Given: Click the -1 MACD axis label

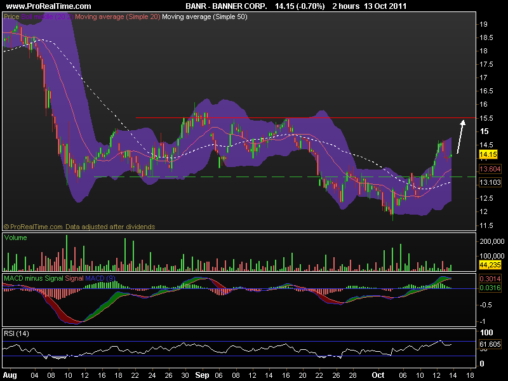Looking at the screenshot, I should (x=482, y=322).
